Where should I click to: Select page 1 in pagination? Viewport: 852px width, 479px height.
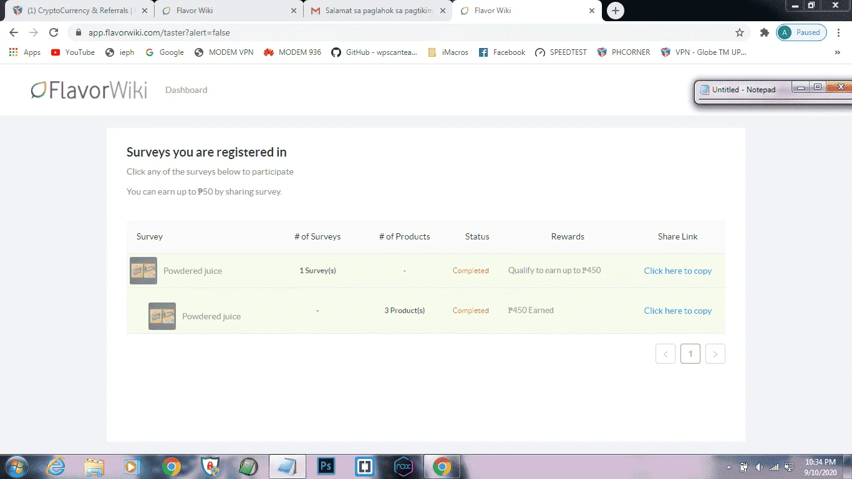(690, 354)
